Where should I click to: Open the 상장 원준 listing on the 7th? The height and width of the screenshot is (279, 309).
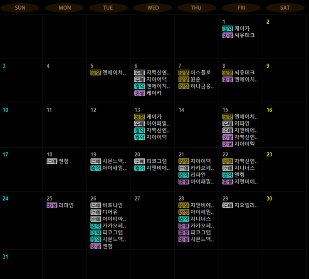(189, 79)
